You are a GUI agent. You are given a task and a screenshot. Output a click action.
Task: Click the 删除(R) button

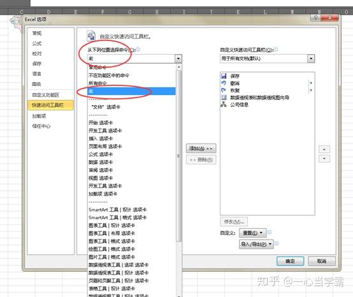201,160
